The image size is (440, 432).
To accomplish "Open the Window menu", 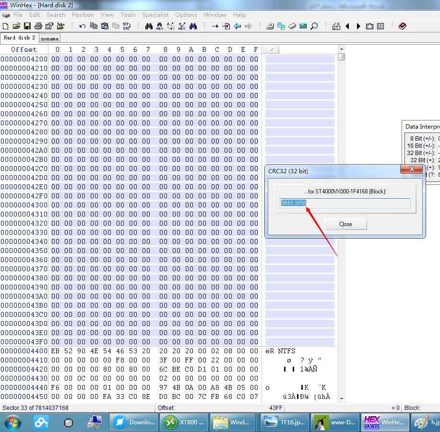I will click(215, 15).
